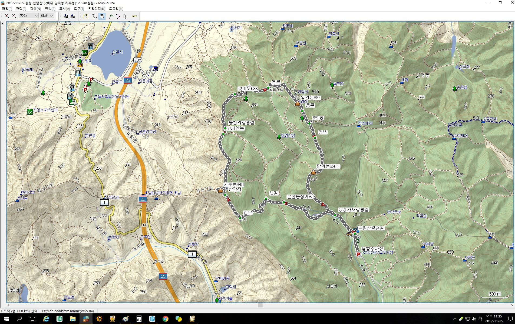Viewport: 515px width, 325px height.
Task: Click the track selection status text
Action: click(19, 311)
